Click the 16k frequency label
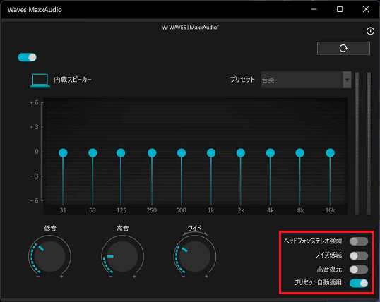The height and width of the screenshot is (302, 380). click(330, 210)
